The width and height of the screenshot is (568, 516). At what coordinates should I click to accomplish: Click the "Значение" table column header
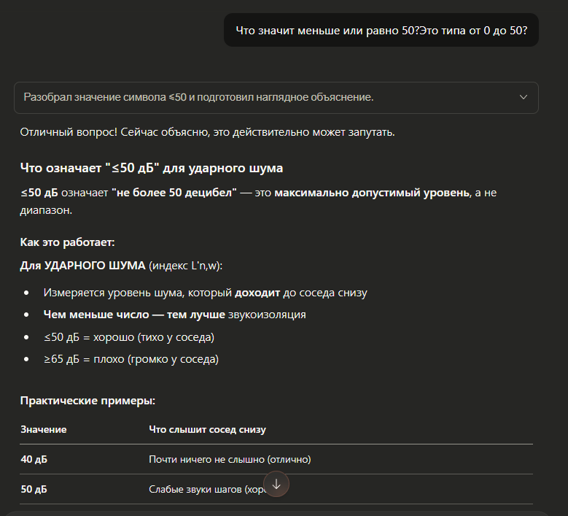[x=44, y=429]
